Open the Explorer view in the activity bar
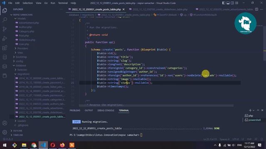The width and height of the screenshot is (266, 149). click(5, 10)
